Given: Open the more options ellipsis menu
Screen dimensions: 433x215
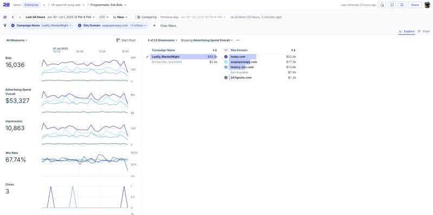Looking at the screenshot, I should click(238, 40).
